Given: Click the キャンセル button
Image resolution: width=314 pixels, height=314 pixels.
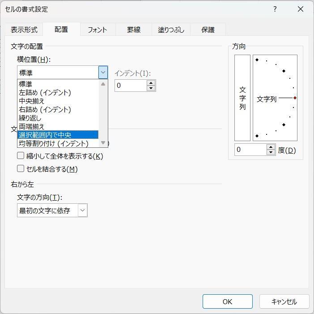Looking at the screenshot, I should (284, 301).
